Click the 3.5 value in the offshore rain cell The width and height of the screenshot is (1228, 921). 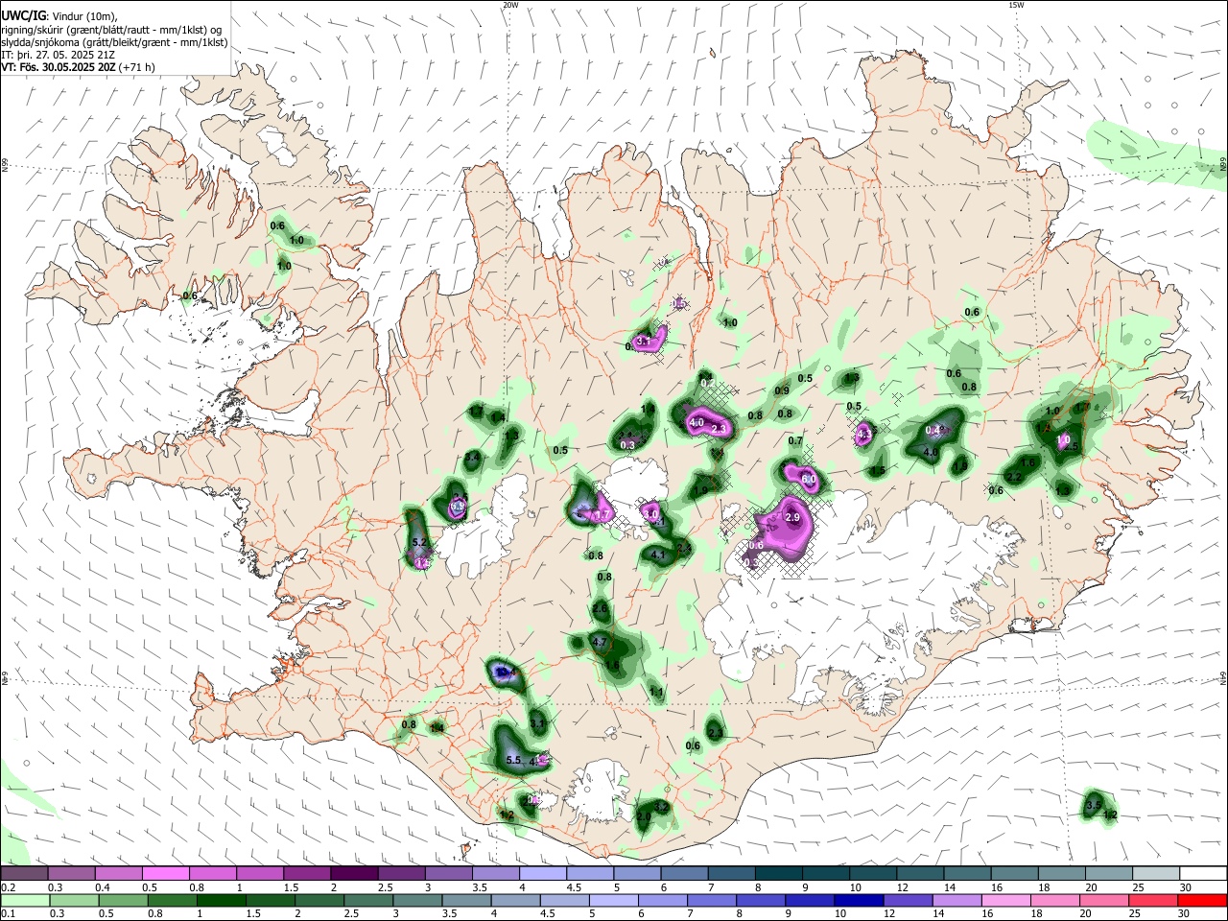coord(1094,805)
